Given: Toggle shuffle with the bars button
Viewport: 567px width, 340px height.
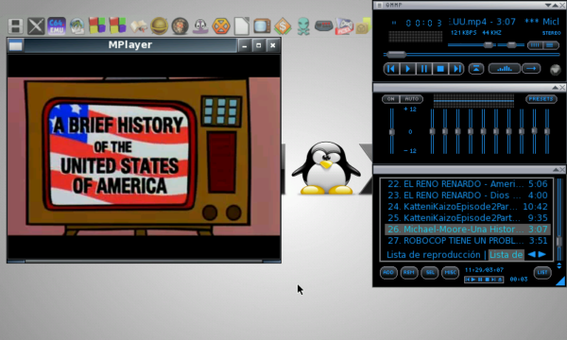Looking at the screenshot, I should pyautogui.click(x=505, y=69).
